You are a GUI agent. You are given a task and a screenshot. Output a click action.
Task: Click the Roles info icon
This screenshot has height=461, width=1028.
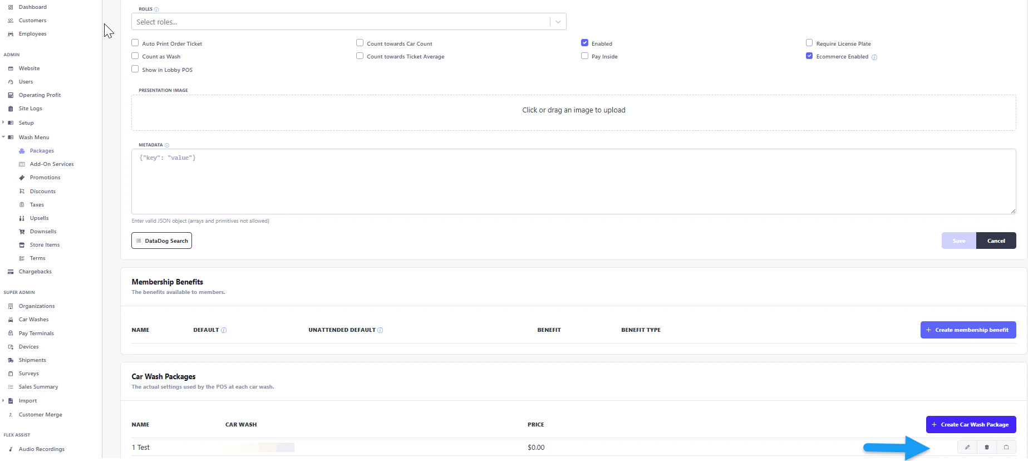click(x=156, y=9)
